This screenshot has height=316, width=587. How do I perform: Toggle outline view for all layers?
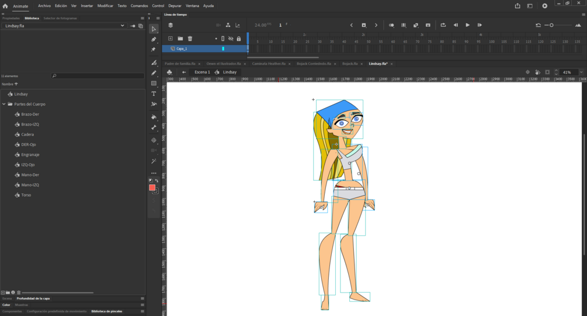point(223,39)
